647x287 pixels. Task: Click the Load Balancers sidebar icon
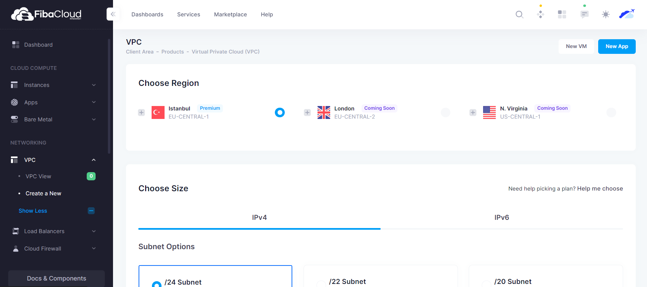point(16,231)
